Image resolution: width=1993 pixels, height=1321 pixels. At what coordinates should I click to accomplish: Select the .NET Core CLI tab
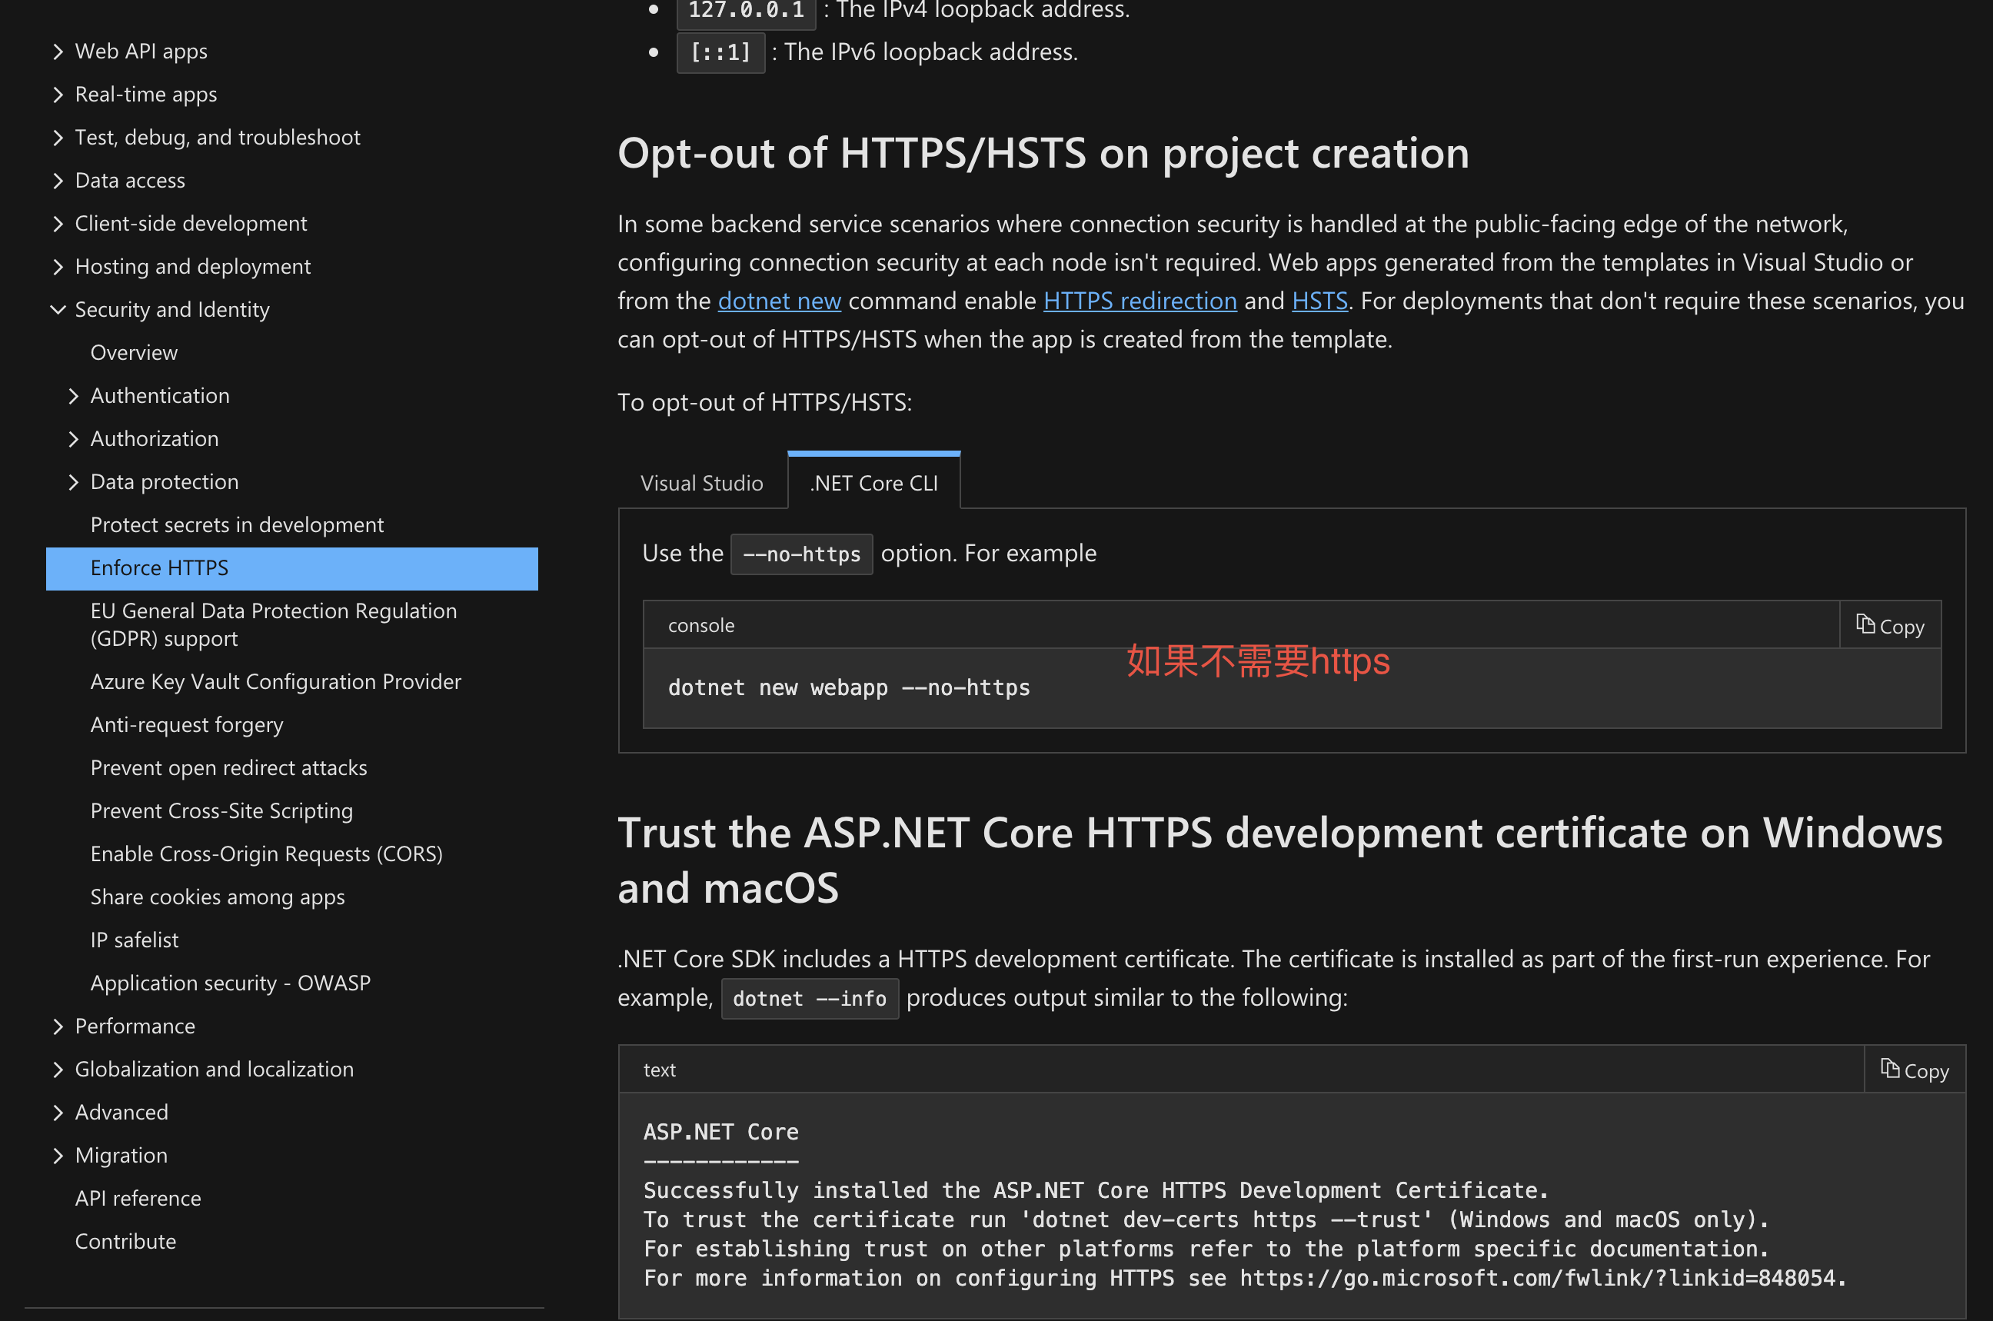coord(873,483)
